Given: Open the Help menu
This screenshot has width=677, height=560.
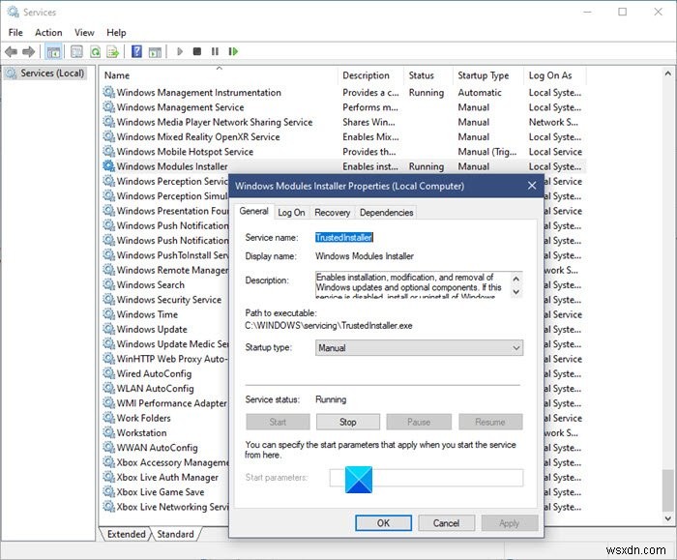Looking at the screenshot, I should pyautogui.click(x=116, y=32).
